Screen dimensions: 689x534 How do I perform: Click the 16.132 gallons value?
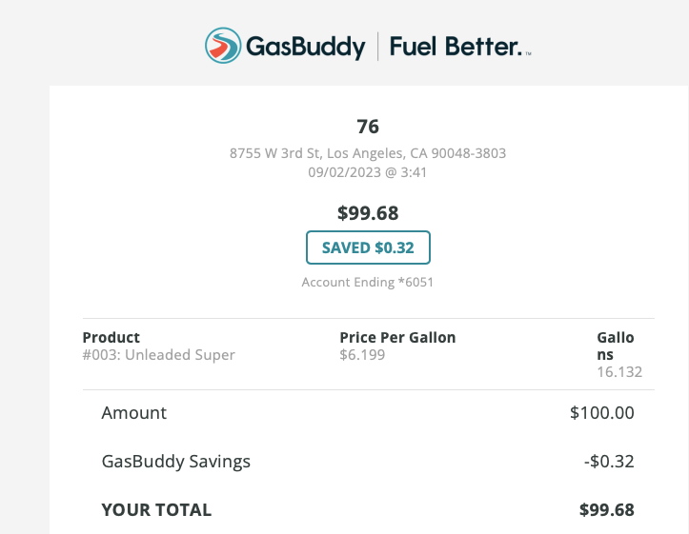[x=619, y=371]
